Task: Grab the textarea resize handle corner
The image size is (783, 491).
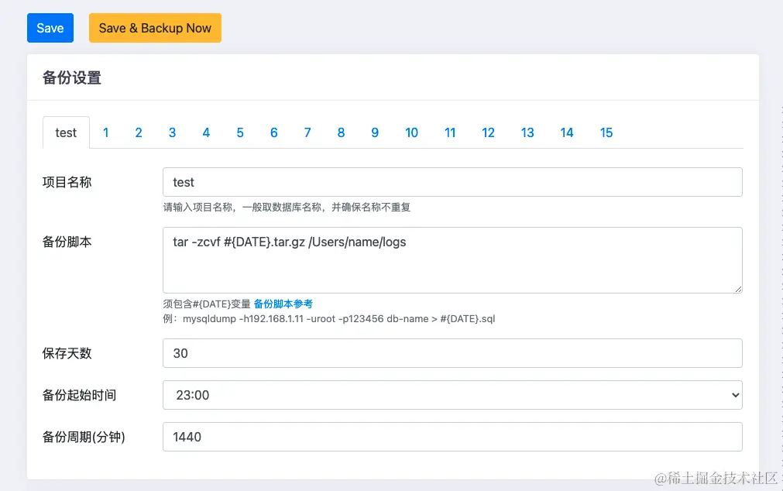Action: click(738, 289)
